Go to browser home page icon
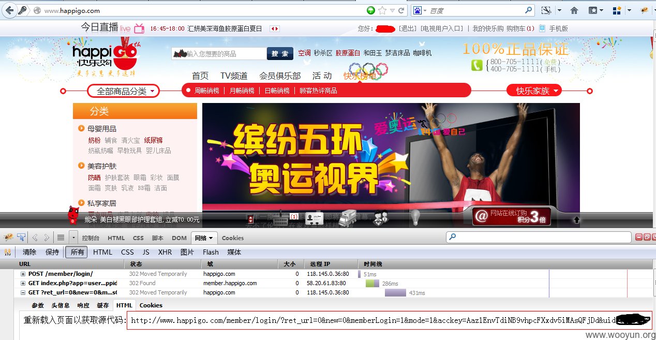656x340 pixels. click(574, 10)
